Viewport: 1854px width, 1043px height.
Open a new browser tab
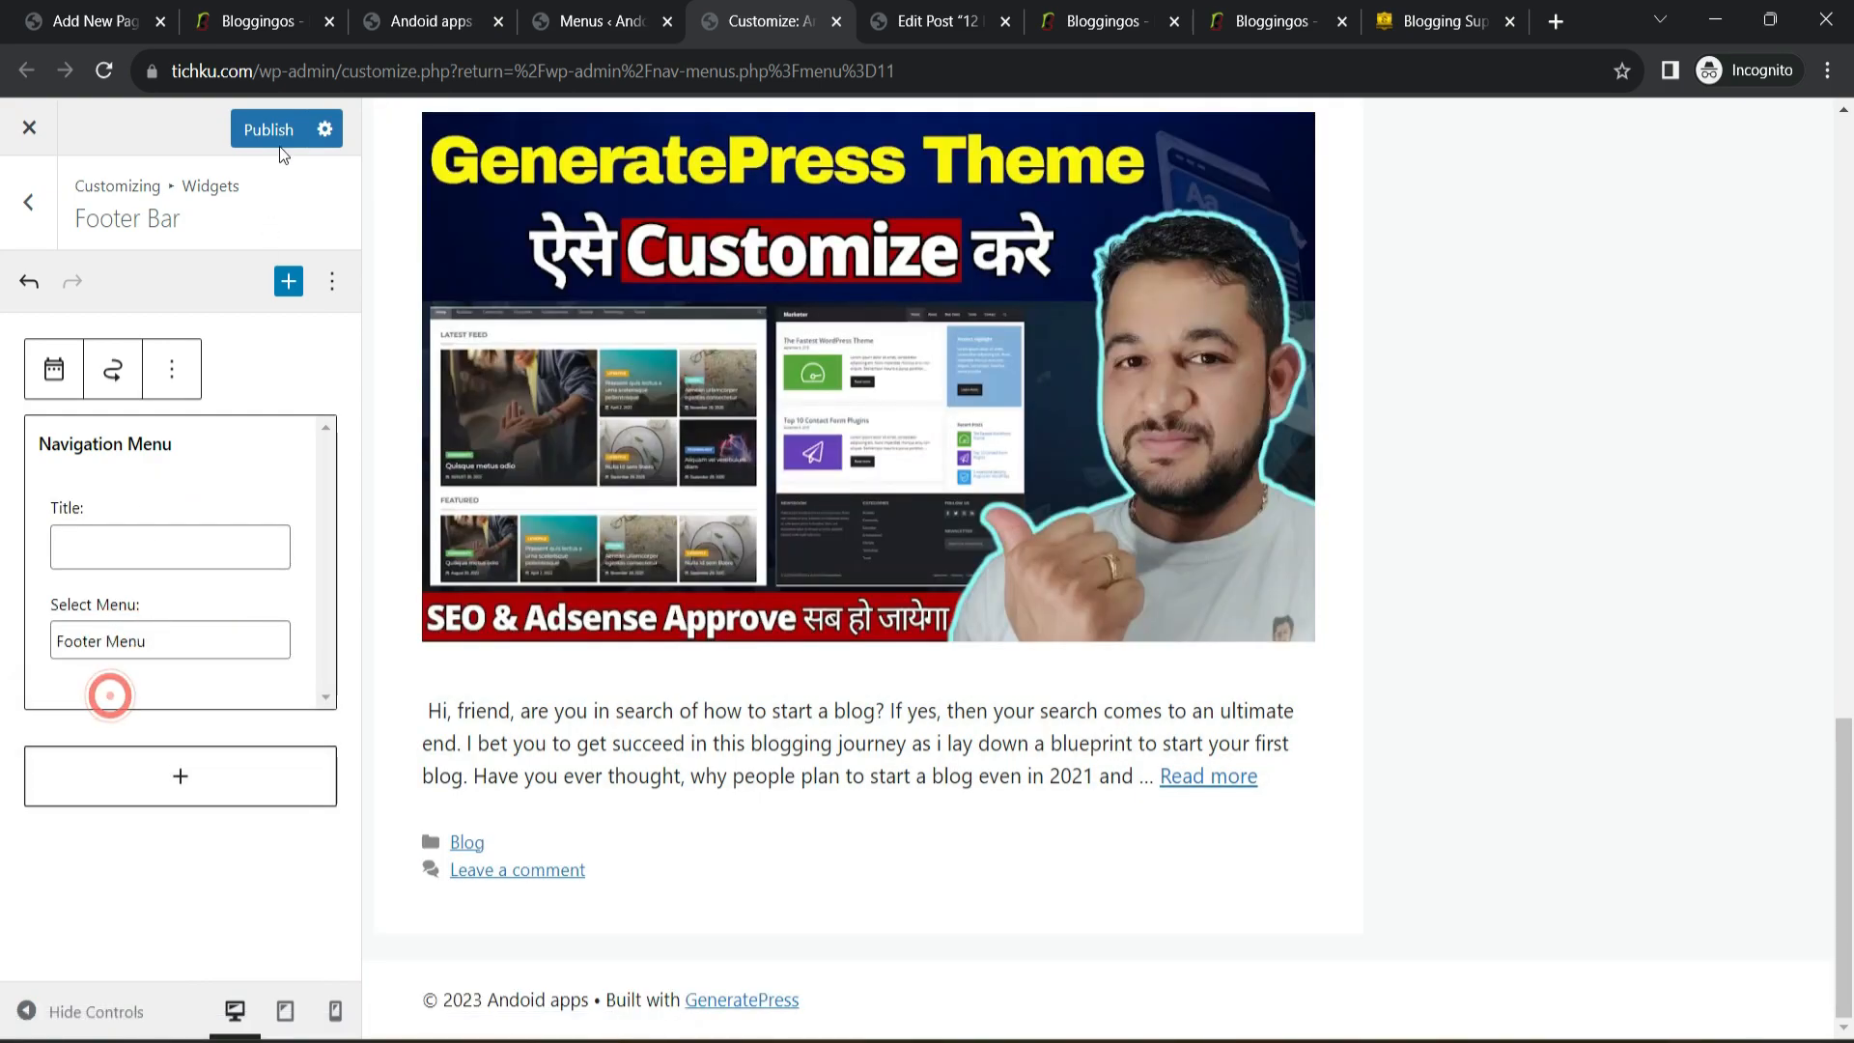pos(1556,21)
